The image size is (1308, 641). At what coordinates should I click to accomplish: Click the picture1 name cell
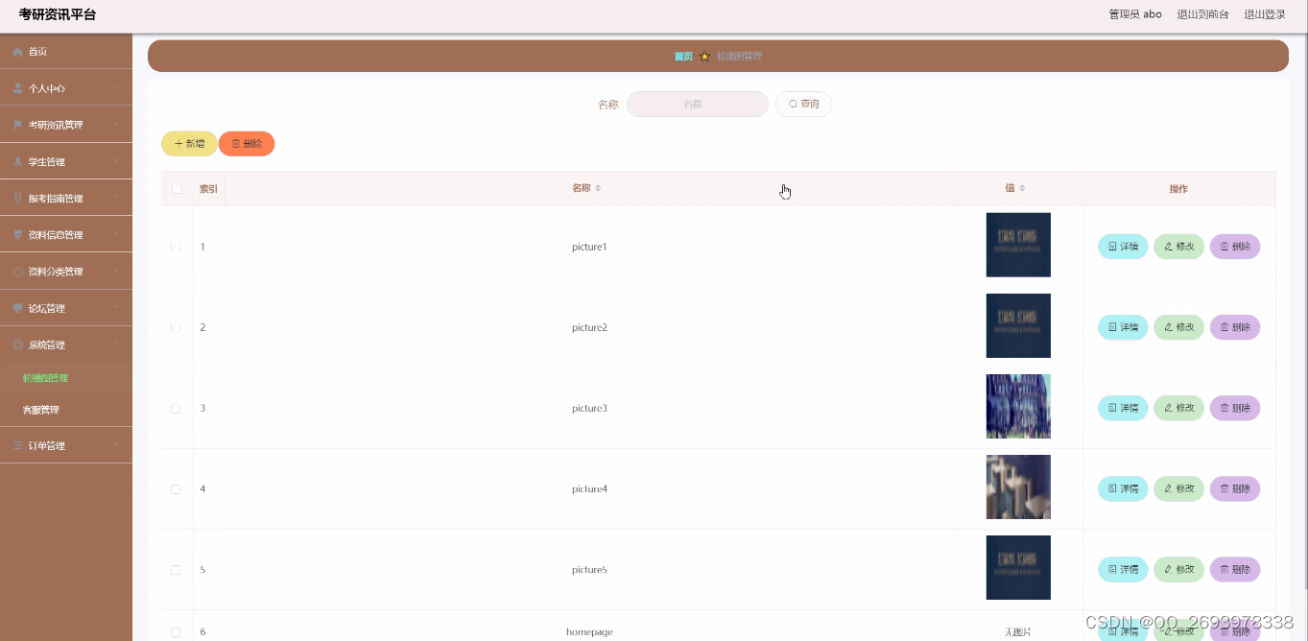coord(589,247)
